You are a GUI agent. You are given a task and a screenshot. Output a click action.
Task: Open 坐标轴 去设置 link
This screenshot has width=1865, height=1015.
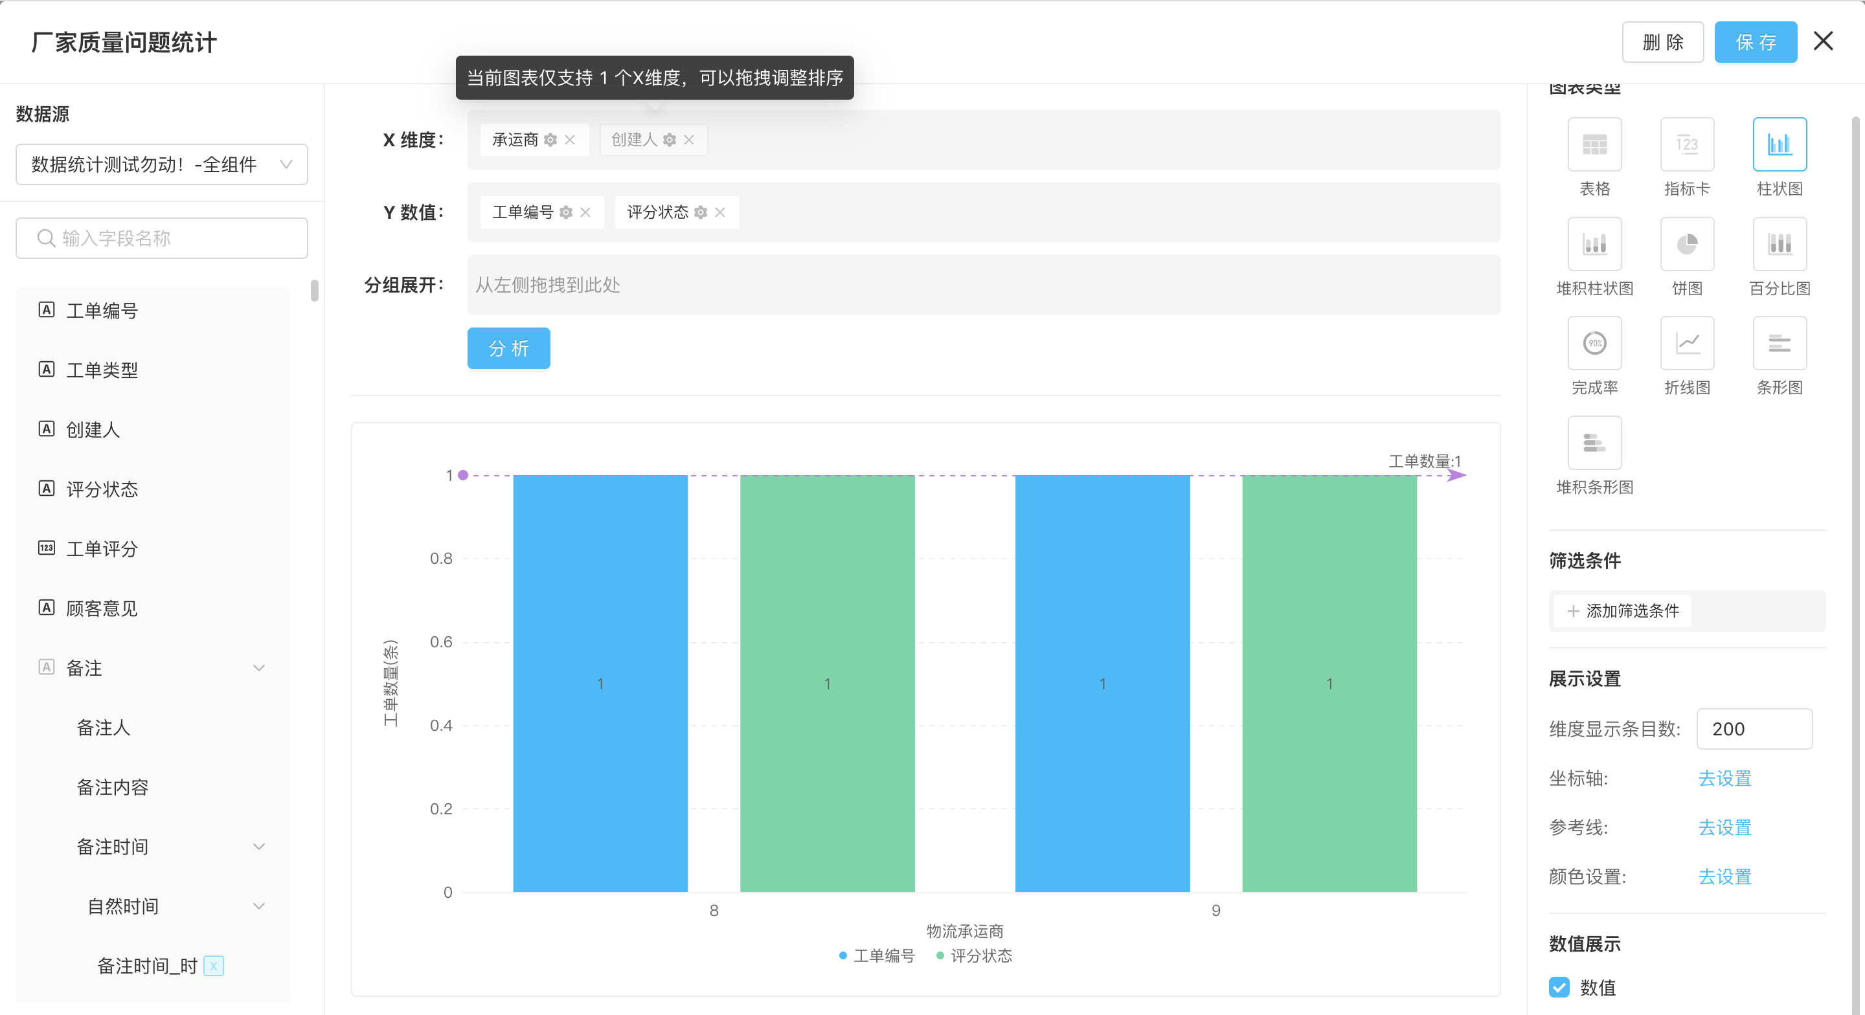pos(1724,778)
